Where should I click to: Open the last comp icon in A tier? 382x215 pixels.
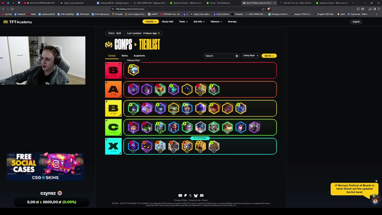214,89
